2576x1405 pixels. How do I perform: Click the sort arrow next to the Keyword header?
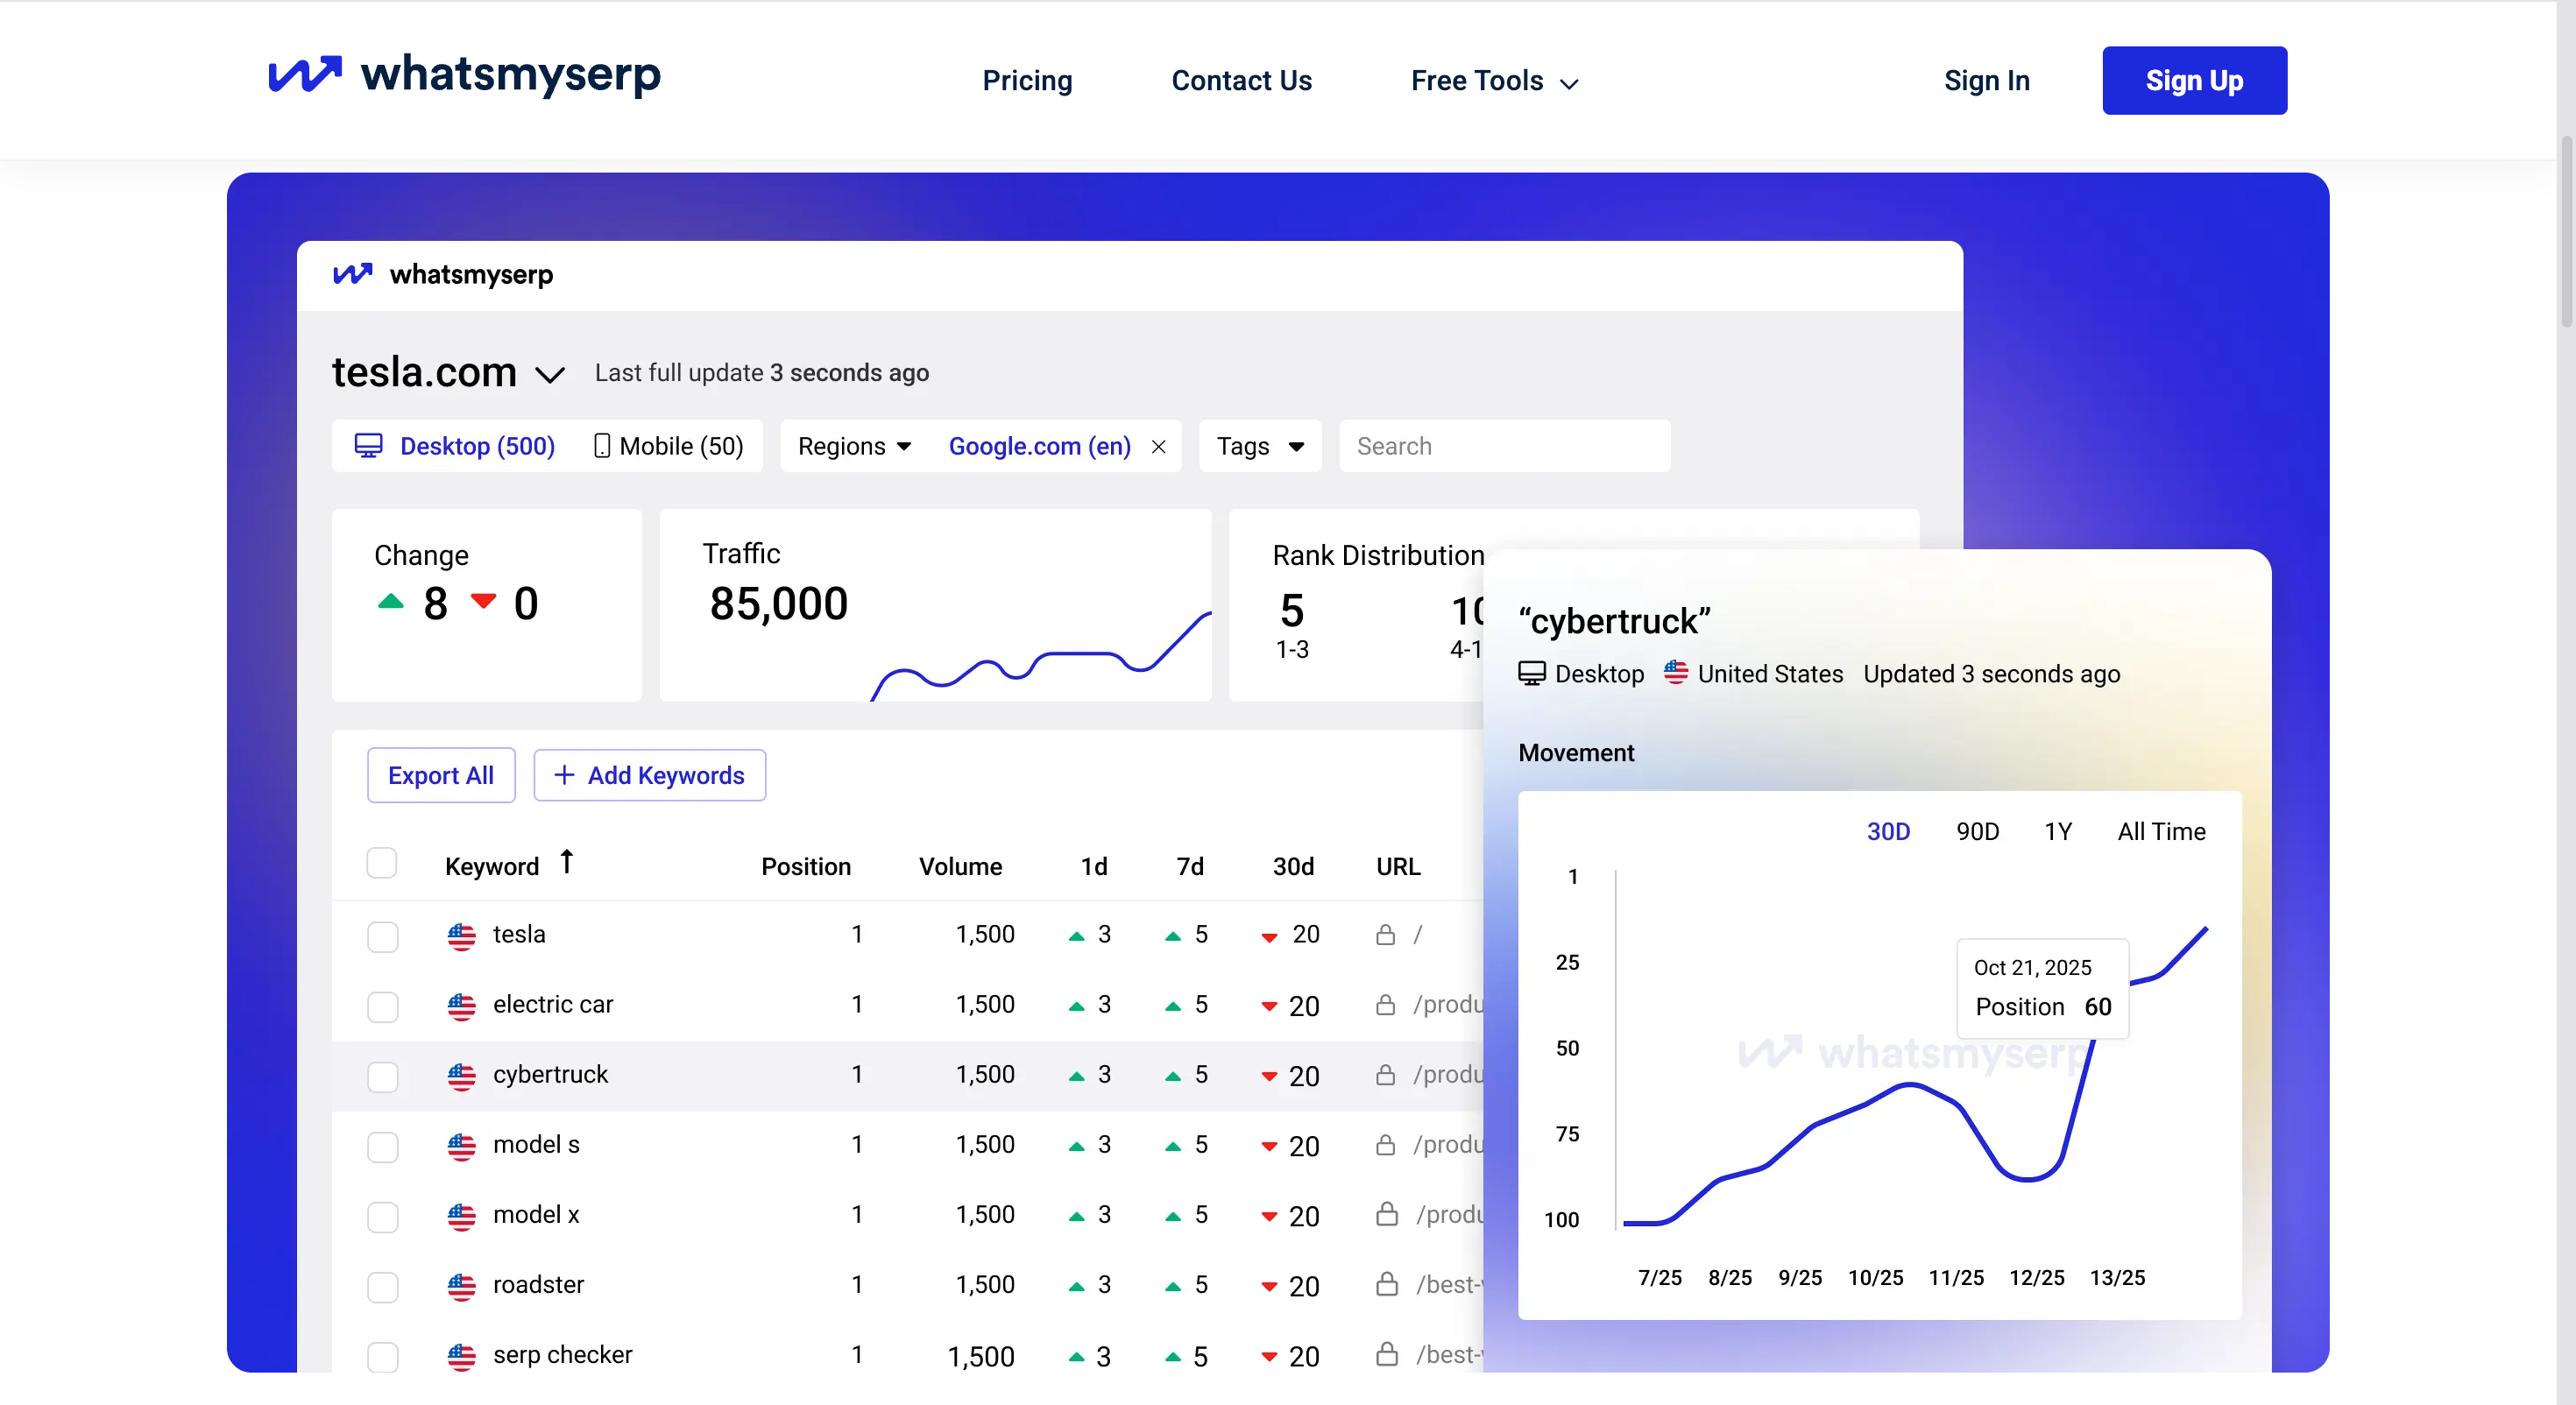tap(567, 861)
